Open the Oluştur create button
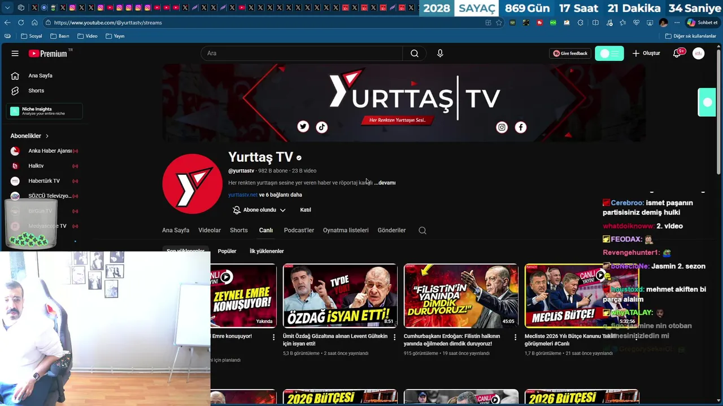723x406 pixels. [646, 54]
